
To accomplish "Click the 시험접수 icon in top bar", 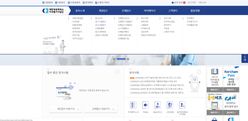I will (x=56, y=3).
